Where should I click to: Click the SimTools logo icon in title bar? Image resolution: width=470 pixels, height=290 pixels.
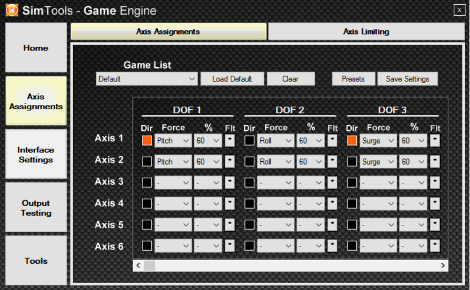[12, 11]
